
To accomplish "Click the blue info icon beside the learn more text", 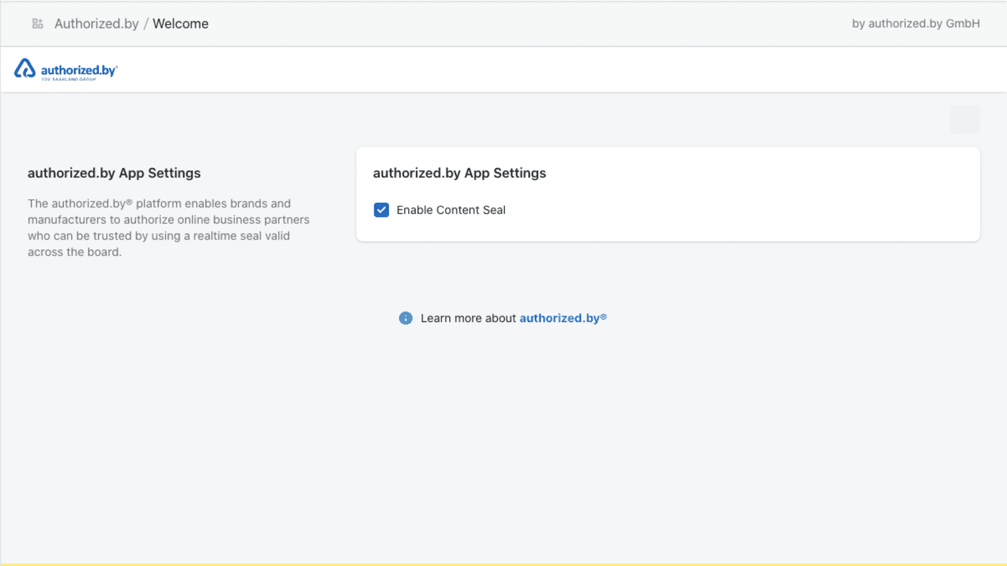I will 405,318.
